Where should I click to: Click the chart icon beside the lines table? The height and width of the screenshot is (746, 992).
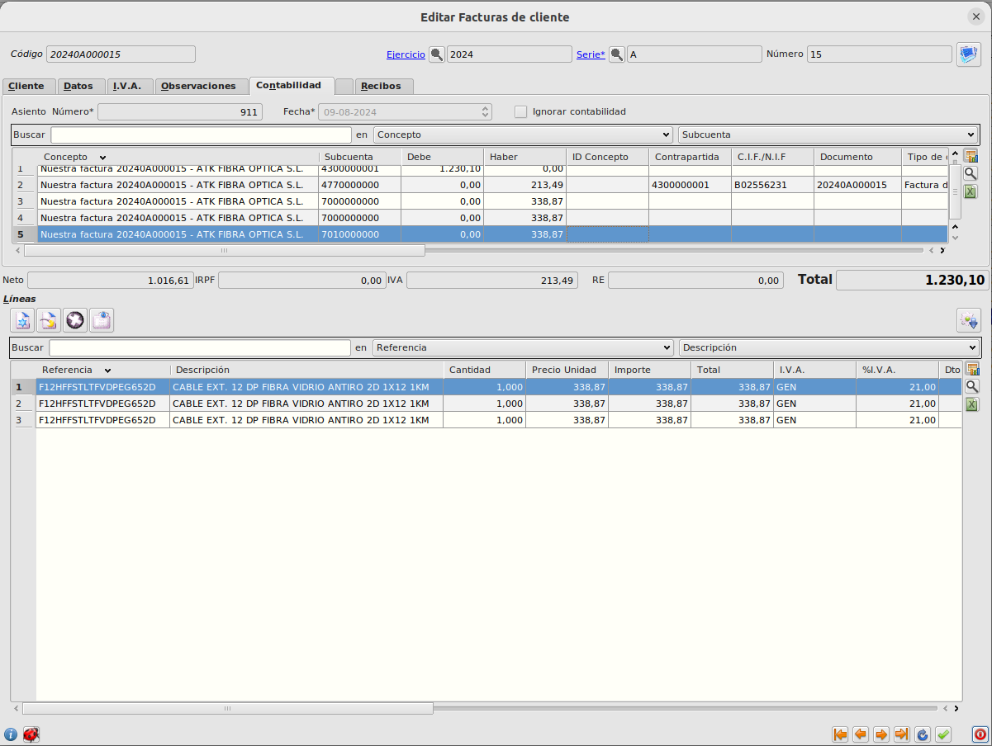click(972, 369)
